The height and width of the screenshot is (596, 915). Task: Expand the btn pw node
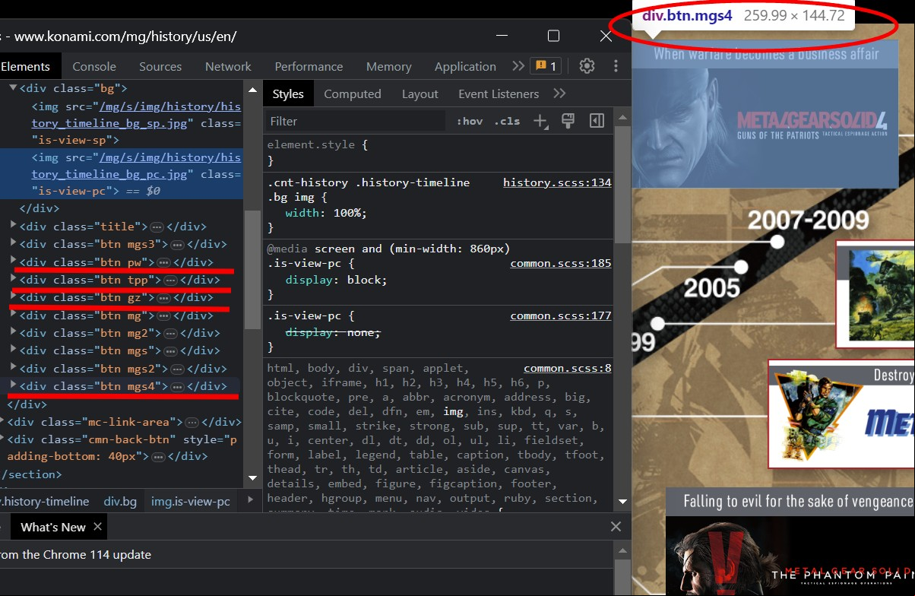pyautogui.click(x=13, y=262)
